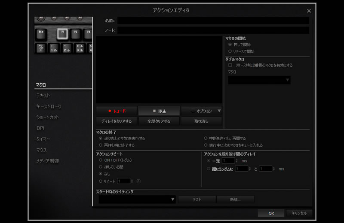Click 全部クリアする button
The width and height of the screenshot is (344, 223).
pyautogui.click(x=159, y=121)
